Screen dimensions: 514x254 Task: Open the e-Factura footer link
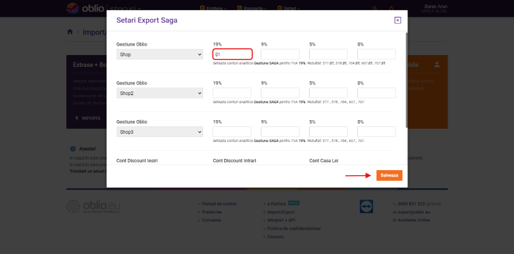(x=276, y=203)
